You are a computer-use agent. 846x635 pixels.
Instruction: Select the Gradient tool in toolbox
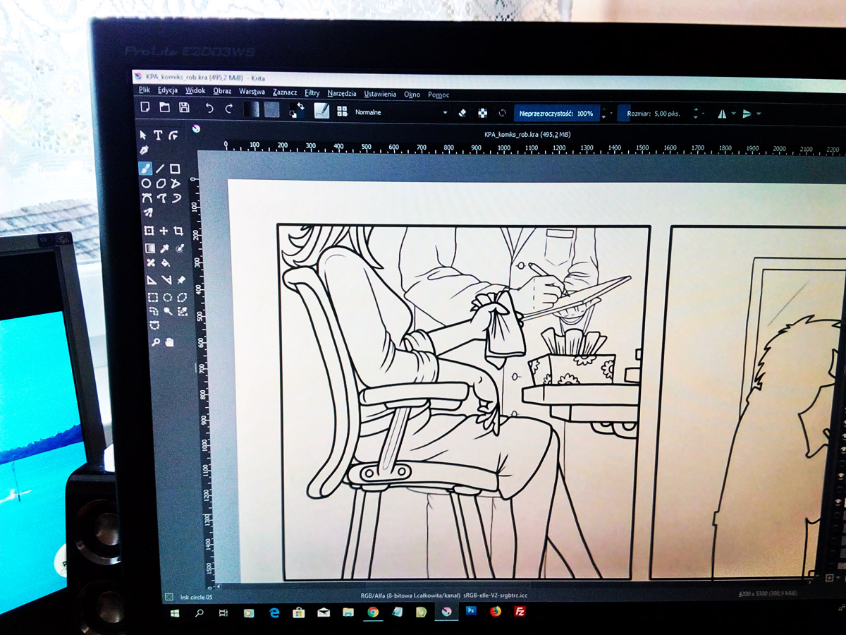(150, 248)
